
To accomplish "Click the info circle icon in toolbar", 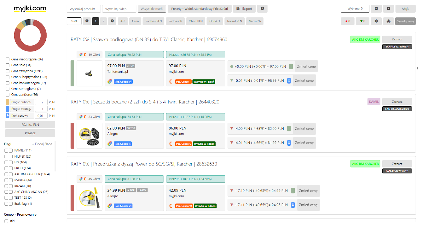I will [x=262, y=9].
